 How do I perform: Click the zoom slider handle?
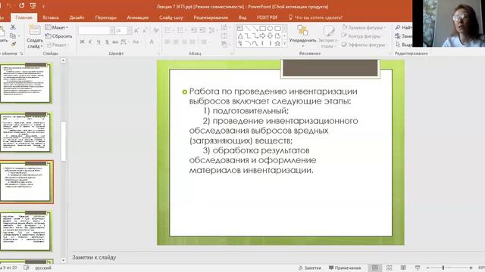coord(443,267)
